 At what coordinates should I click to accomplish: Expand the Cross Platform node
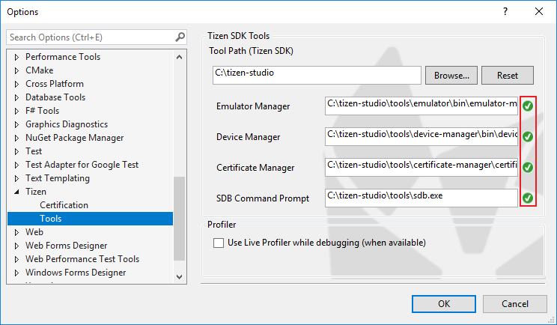[16, 84]
